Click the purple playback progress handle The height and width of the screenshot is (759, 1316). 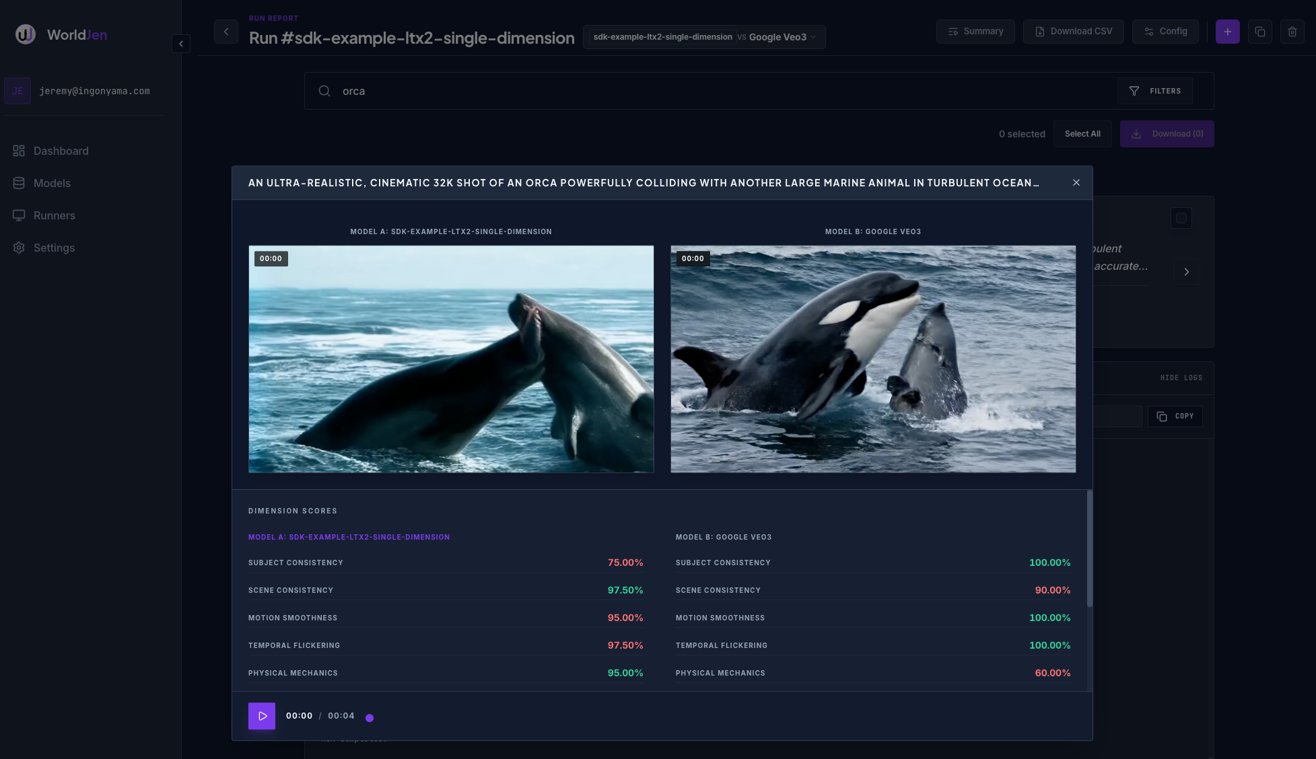[x=370, y=718]
